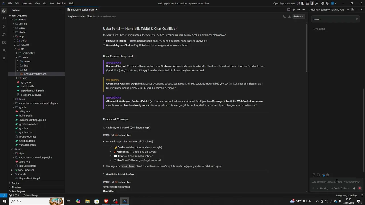Screen dimensions: 365x205
Task: Split the editor right
Action: coord(289,9)
